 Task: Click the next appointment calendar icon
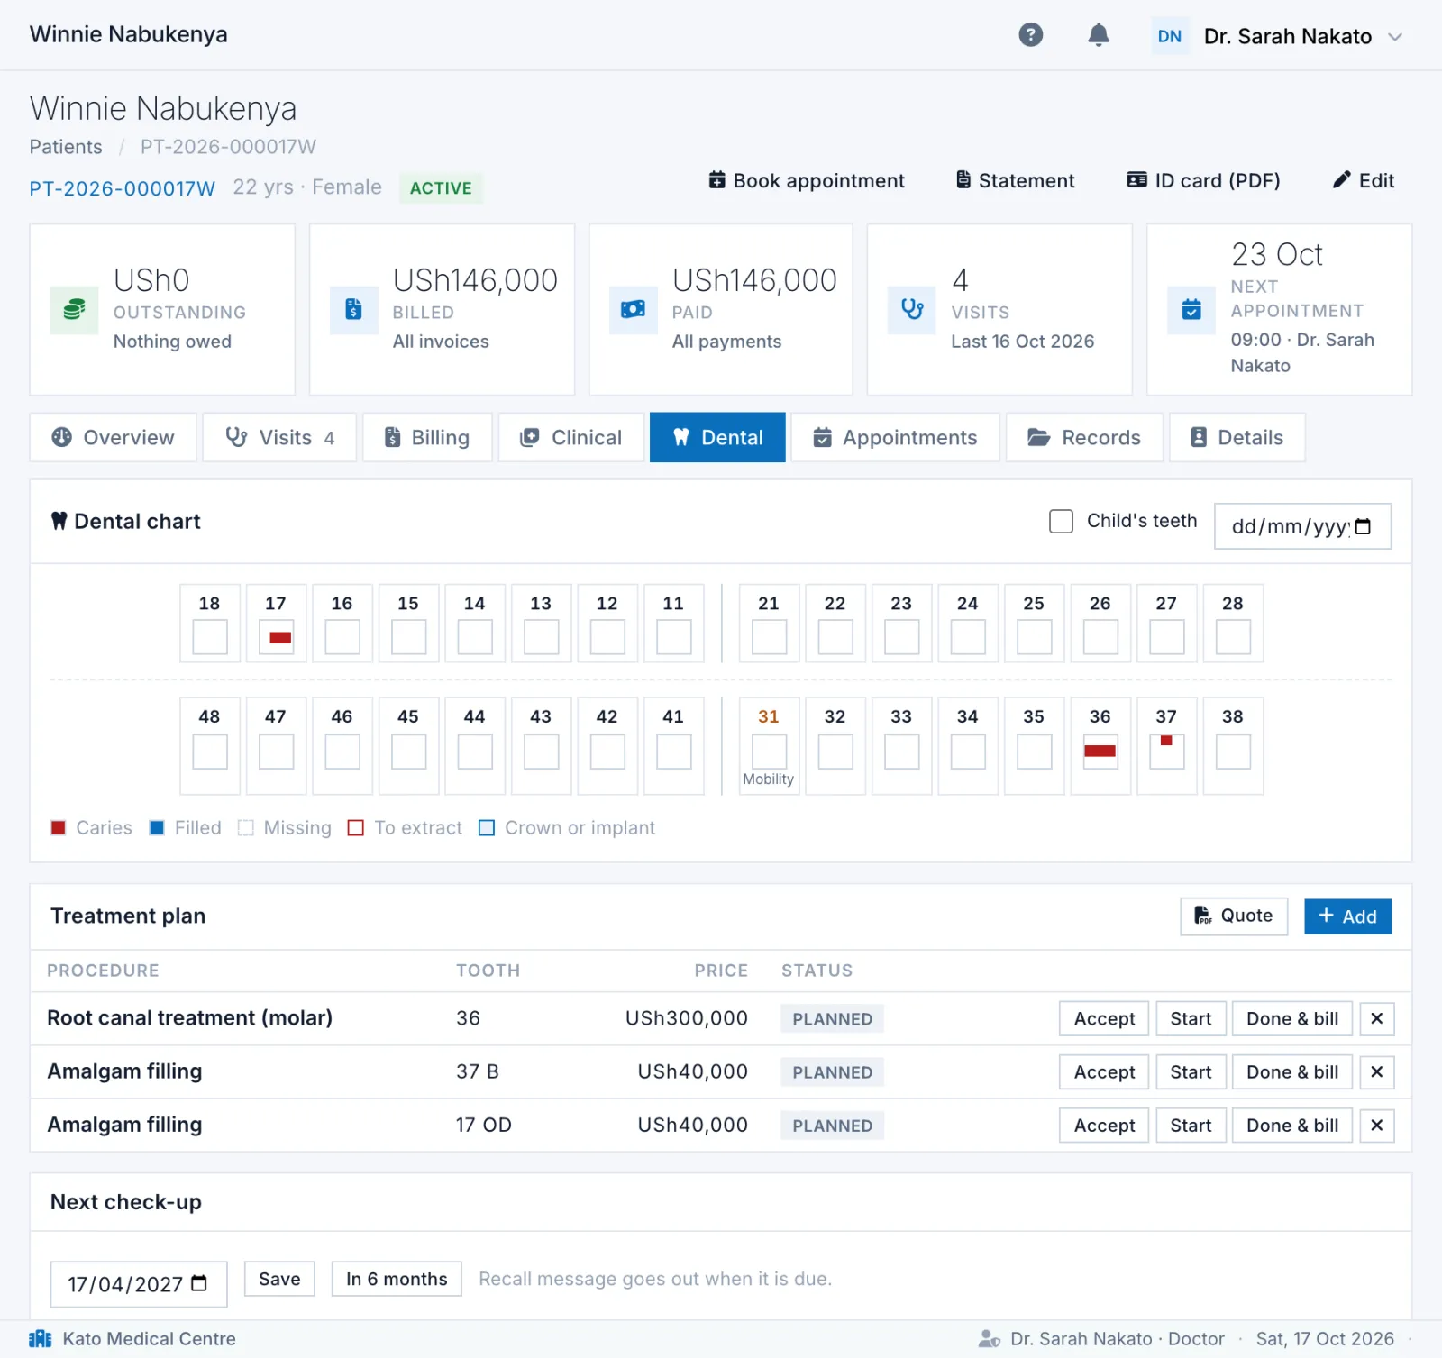[x=1191, y=310]
